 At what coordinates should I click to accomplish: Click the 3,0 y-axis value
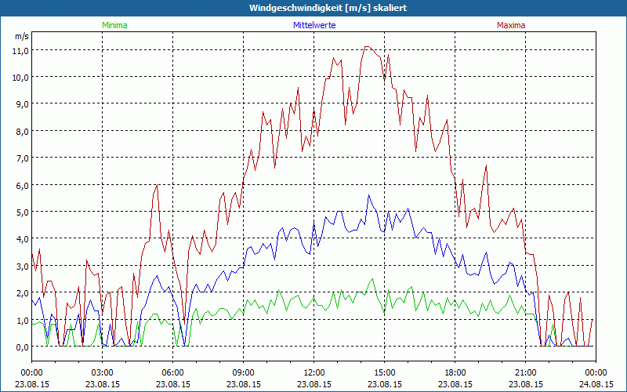point(23,266)
